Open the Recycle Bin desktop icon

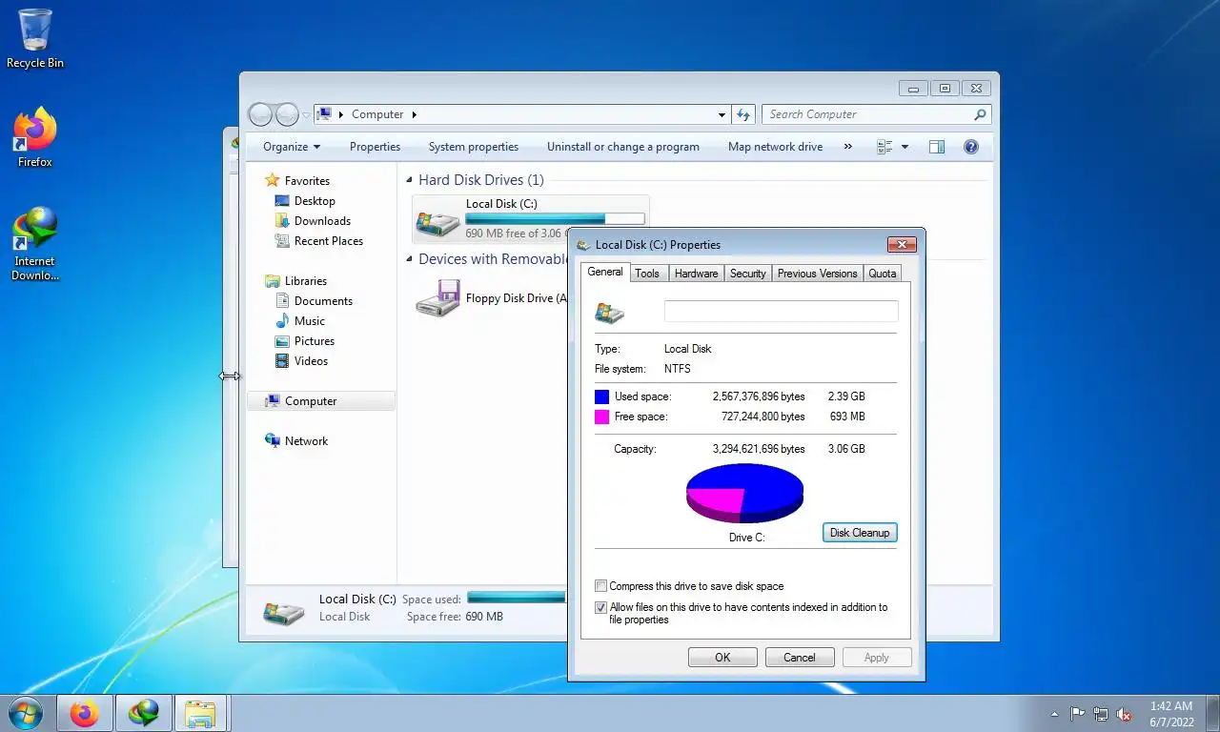coord(35,38)
